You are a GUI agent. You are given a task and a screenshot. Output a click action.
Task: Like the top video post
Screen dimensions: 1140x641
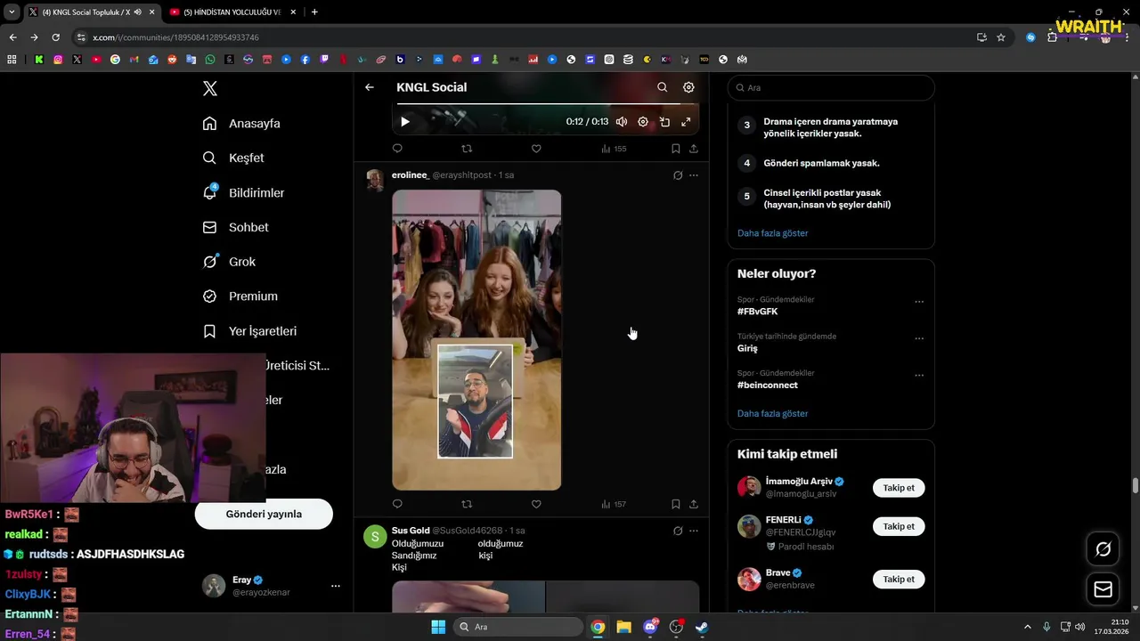(536, 149)
